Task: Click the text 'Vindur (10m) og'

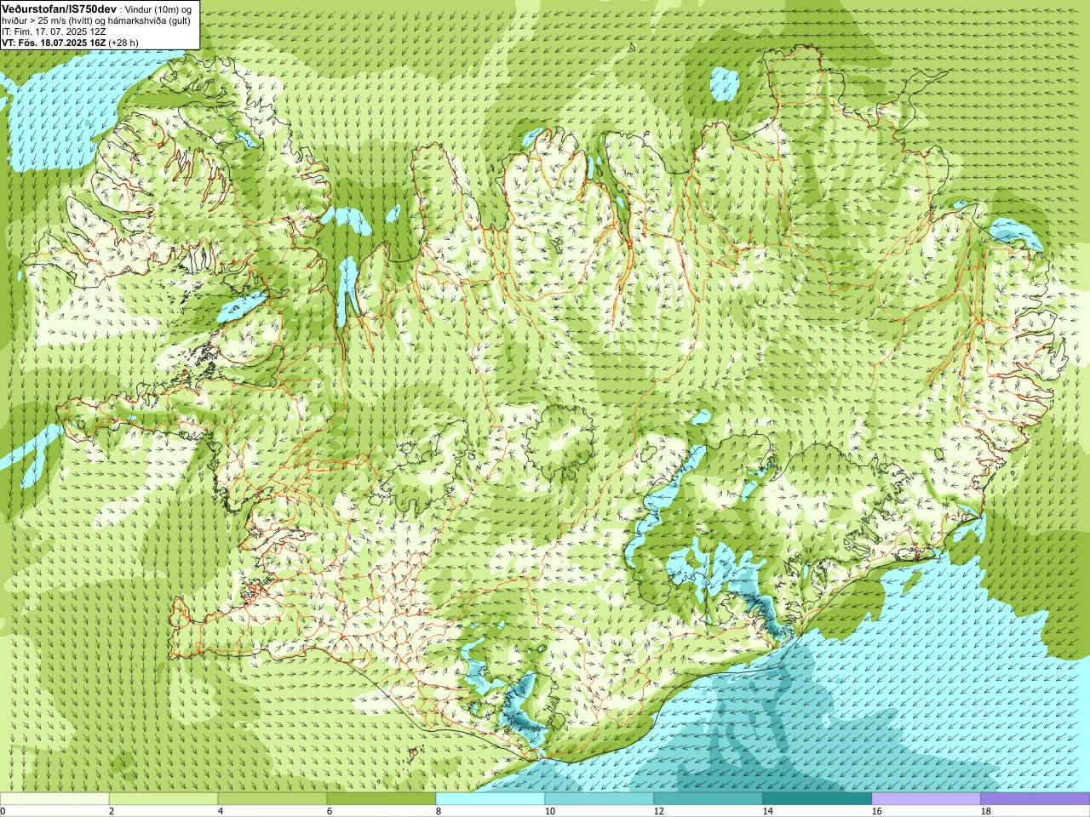Action: (x=158, y=9)
